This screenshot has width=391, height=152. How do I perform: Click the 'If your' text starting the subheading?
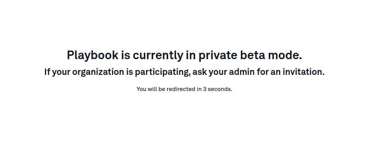[57, 72]
